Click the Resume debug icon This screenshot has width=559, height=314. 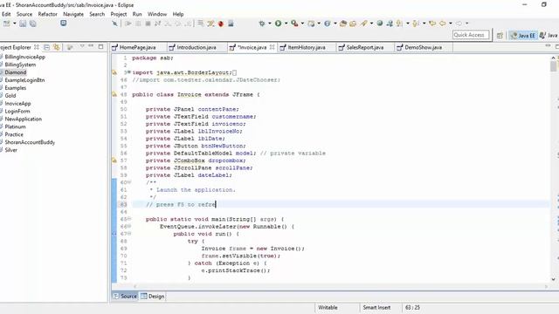128,24
